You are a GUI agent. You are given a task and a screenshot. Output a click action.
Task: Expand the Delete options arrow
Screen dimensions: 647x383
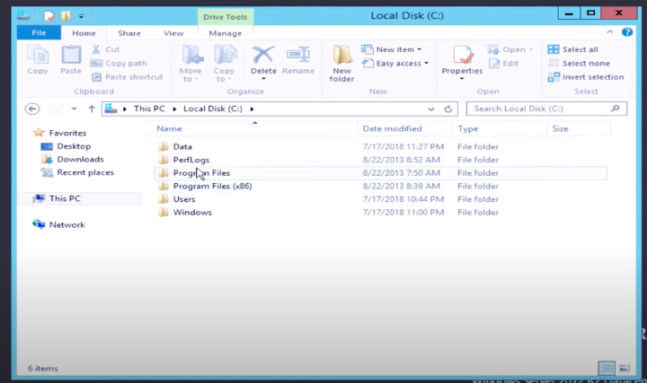(263, 79)
